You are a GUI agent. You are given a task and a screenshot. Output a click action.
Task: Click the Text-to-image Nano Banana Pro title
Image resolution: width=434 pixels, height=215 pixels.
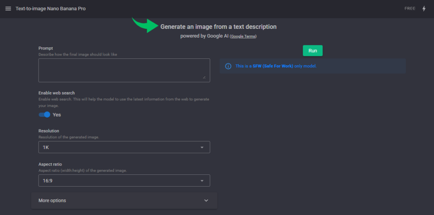50,8
